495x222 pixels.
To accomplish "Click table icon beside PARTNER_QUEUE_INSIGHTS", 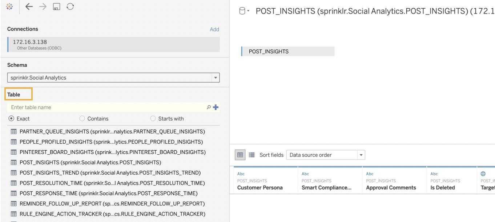I will coord(14,131).
